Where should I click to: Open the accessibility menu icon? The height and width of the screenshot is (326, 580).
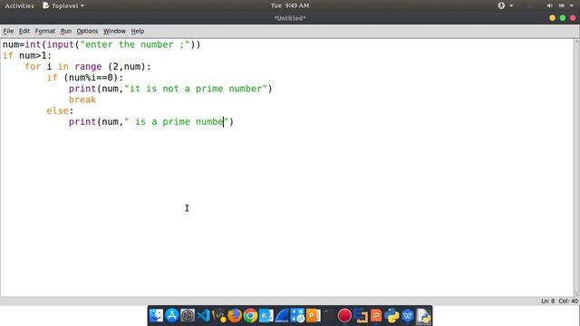[501, 5]
